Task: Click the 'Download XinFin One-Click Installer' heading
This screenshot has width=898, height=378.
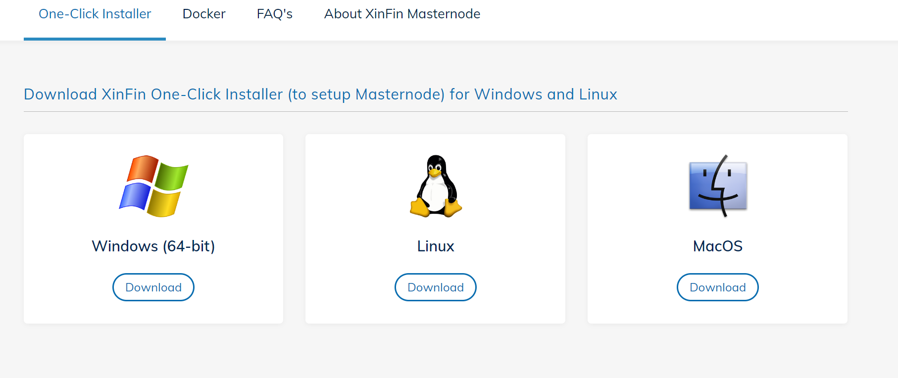Action: pyautogui.click(x=320, y=94)
